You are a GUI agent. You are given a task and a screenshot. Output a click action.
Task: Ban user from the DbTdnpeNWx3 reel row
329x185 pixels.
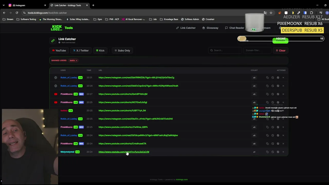[x=273, y=135]
